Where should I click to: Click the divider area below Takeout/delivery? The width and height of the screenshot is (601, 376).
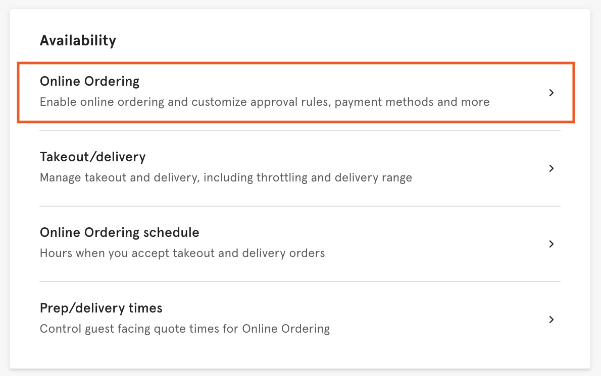pos(300,206)
